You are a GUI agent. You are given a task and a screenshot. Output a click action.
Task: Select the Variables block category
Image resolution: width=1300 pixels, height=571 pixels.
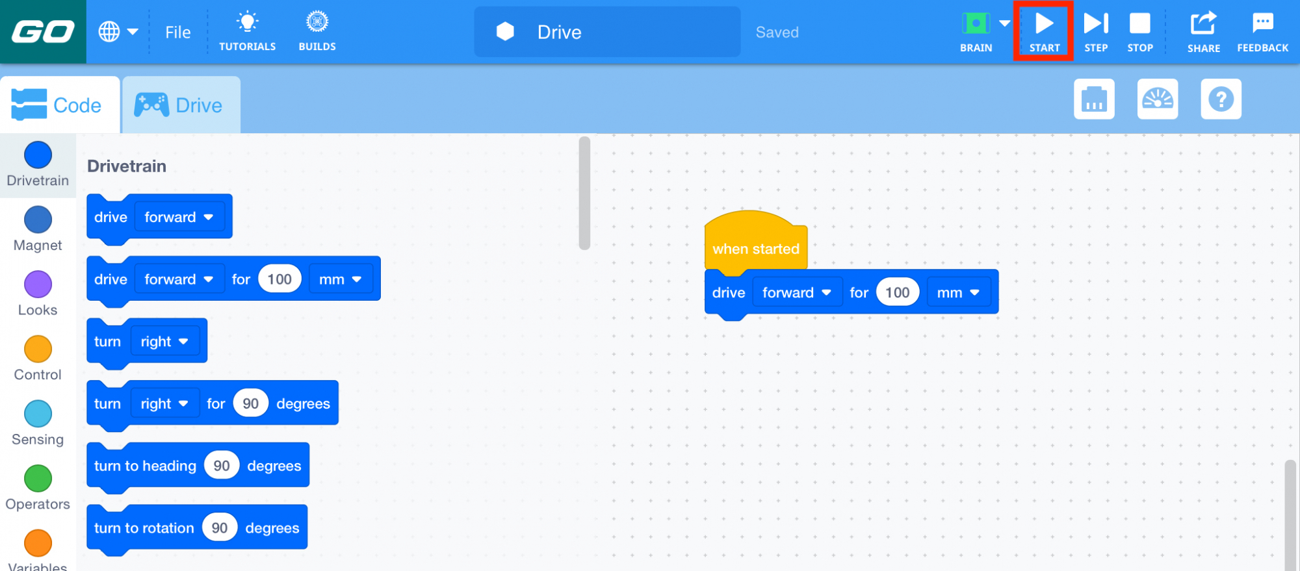pos(38,550)
